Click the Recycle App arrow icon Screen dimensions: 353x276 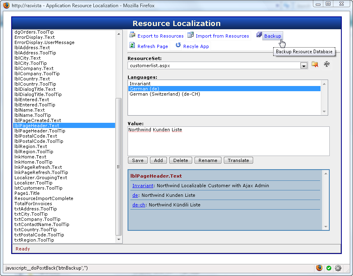point(178,45)
